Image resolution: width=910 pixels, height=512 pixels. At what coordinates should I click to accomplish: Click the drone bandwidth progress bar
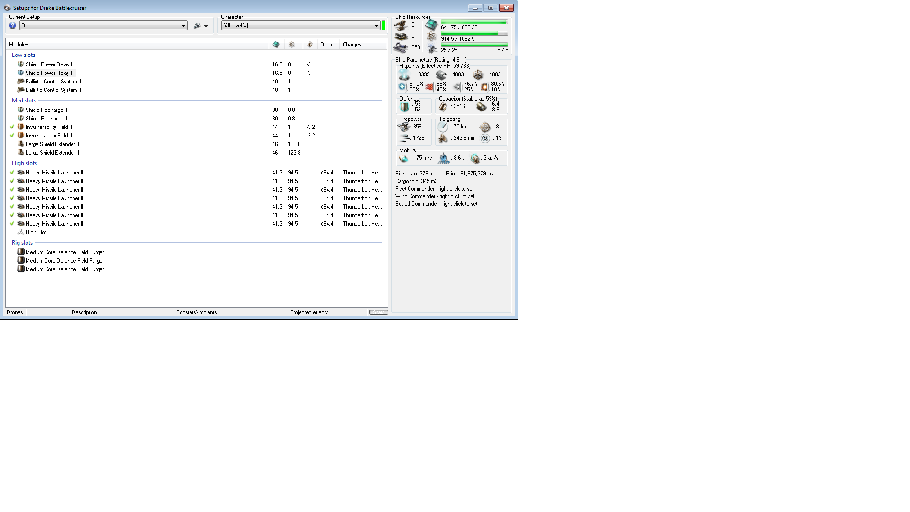pyautogui.click(x=474, y=45)
